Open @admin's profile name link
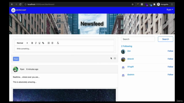 131,74
